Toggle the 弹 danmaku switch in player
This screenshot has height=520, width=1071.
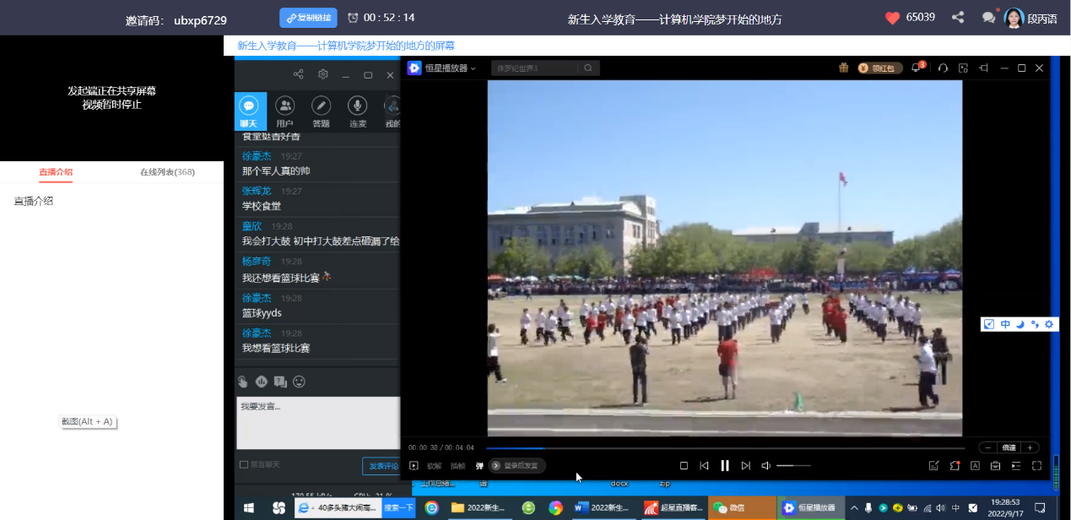pyautogui.click(x=479, y=465)
